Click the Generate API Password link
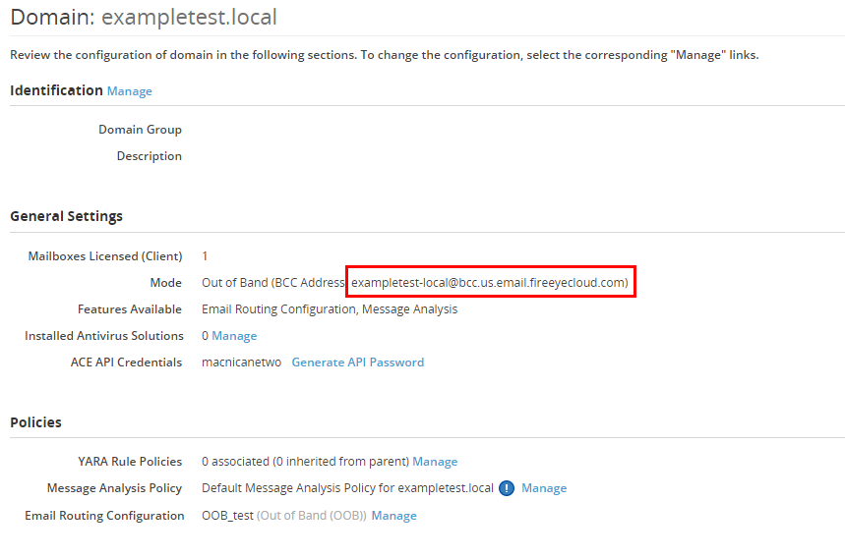The height and width of the screenshot is (558, 845). click(x=357, y=363)
